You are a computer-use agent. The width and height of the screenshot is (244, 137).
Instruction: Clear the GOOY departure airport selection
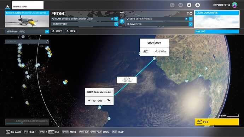pos(112,19)
